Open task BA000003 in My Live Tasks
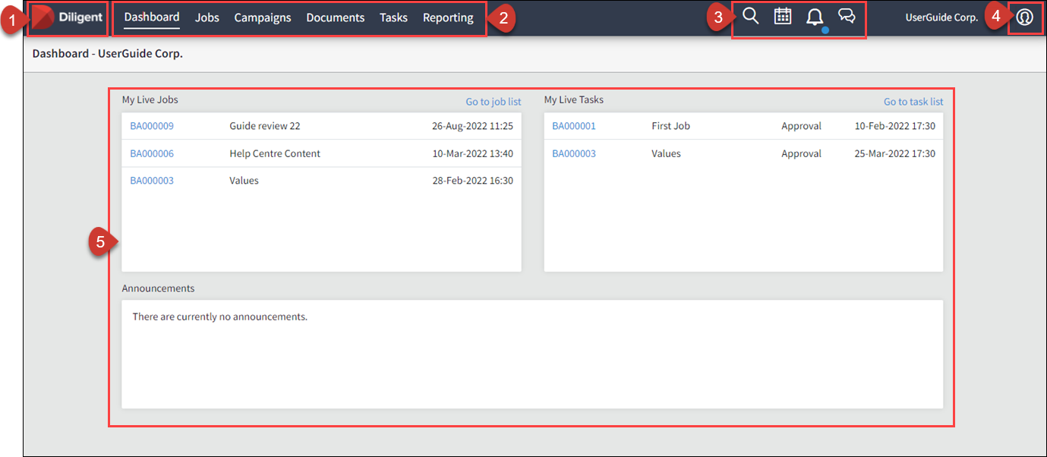Image resolution: width=1047 pixels, height=457 pixels. click(x=574, y=153)
